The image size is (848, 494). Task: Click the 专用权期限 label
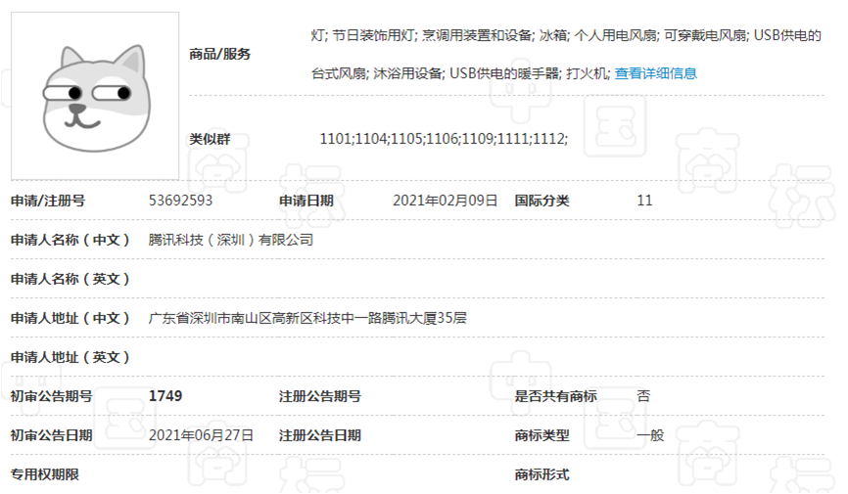pos(44,474)
